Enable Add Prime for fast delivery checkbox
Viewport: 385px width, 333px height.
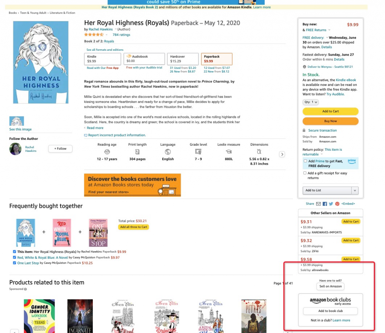pos(305,161)
